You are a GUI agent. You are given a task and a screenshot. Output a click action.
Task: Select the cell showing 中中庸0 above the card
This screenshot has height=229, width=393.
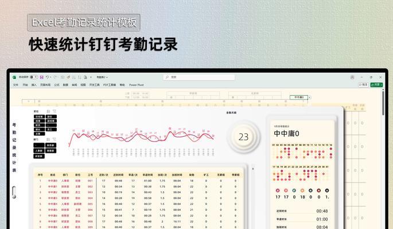click(x=299, y=97)
